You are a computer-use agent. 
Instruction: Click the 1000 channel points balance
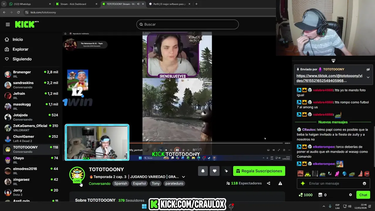pyautogui.click(x=305, y=195)
